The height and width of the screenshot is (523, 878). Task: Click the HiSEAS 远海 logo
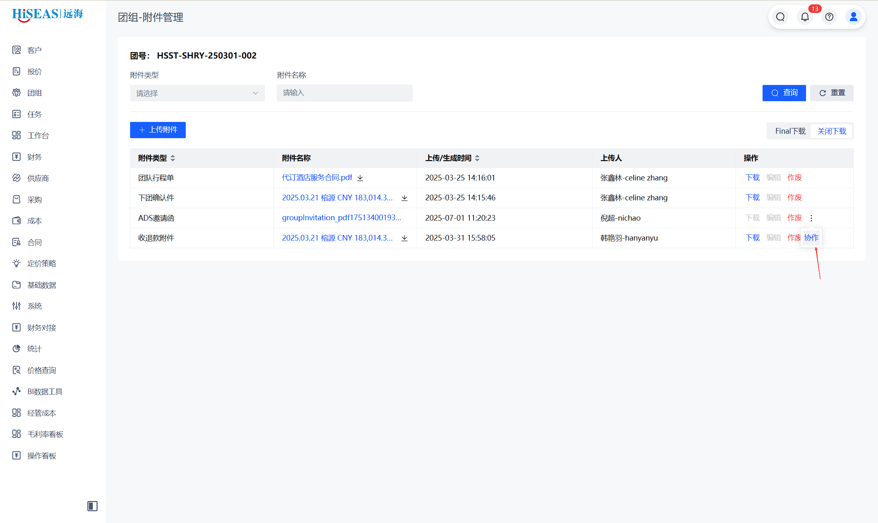tap(48, 14)
